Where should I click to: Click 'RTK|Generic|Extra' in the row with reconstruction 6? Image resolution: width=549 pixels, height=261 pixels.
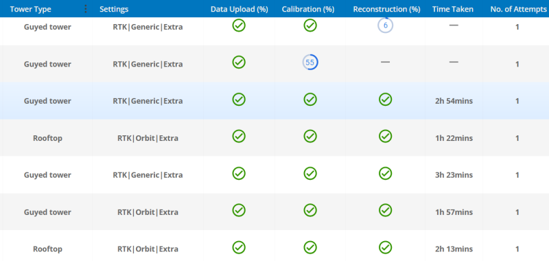(x=148, y=27)
